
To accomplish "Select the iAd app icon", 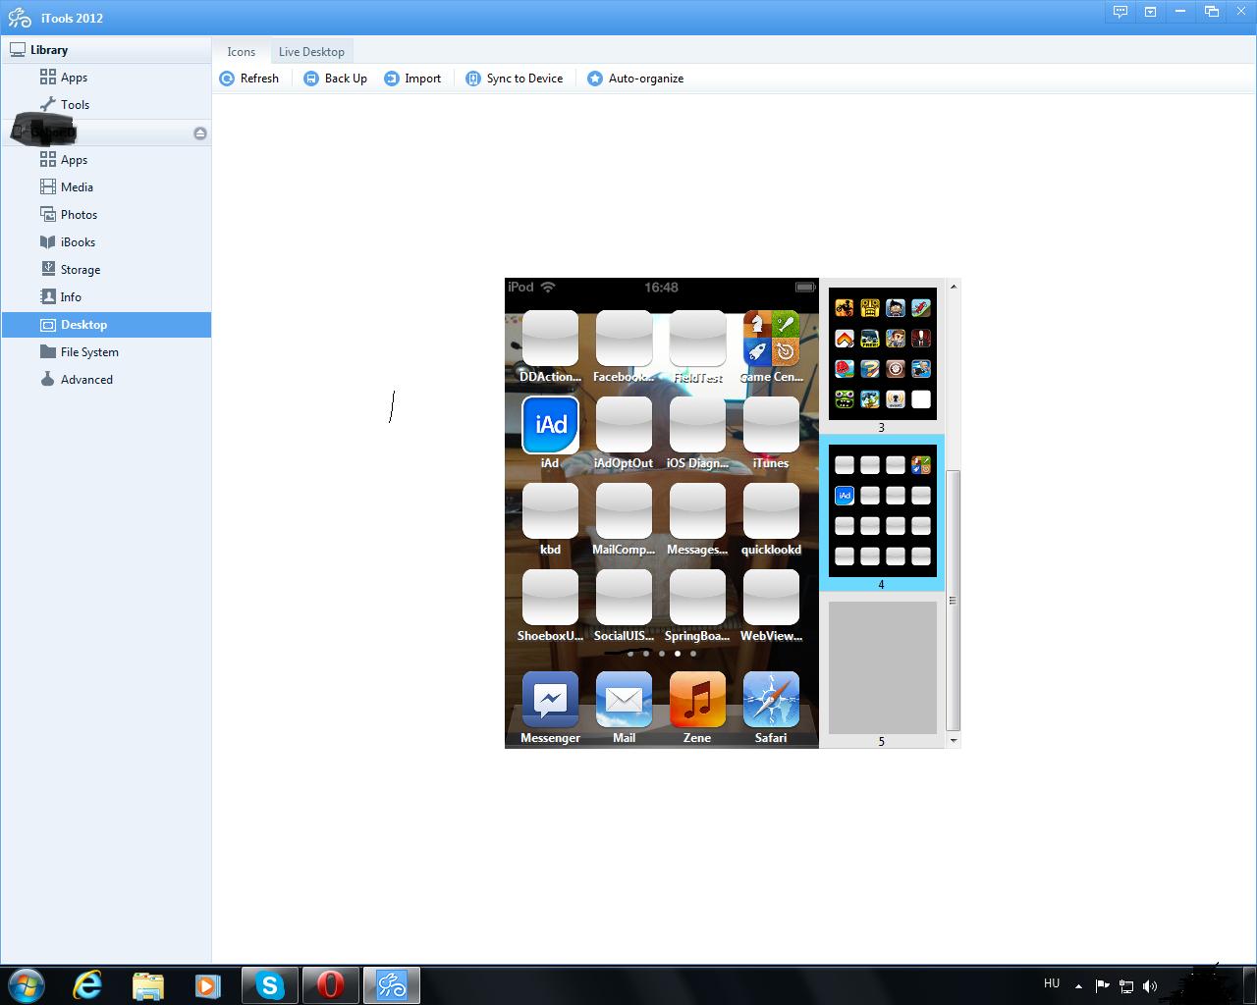I will pos(550,425).
